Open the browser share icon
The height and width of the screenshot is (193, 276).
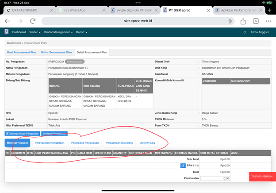click(x=243, y=21)
